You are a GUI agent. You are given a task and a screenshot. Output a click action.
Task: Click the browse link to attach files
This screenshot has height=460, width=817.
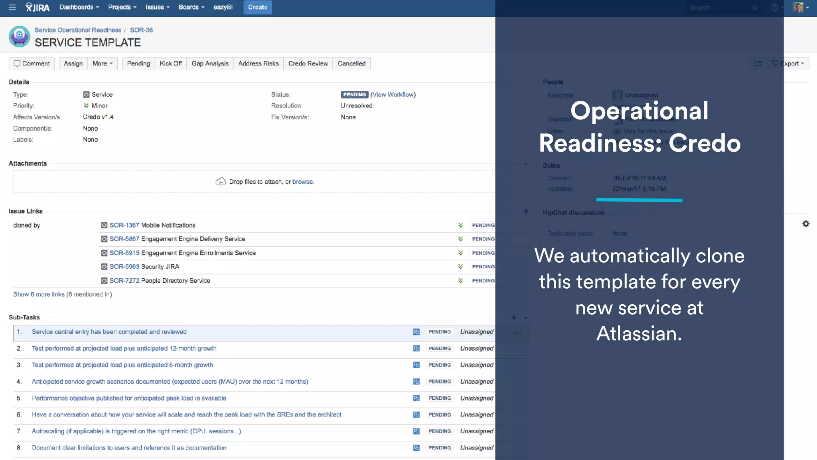tap(303, 182)
